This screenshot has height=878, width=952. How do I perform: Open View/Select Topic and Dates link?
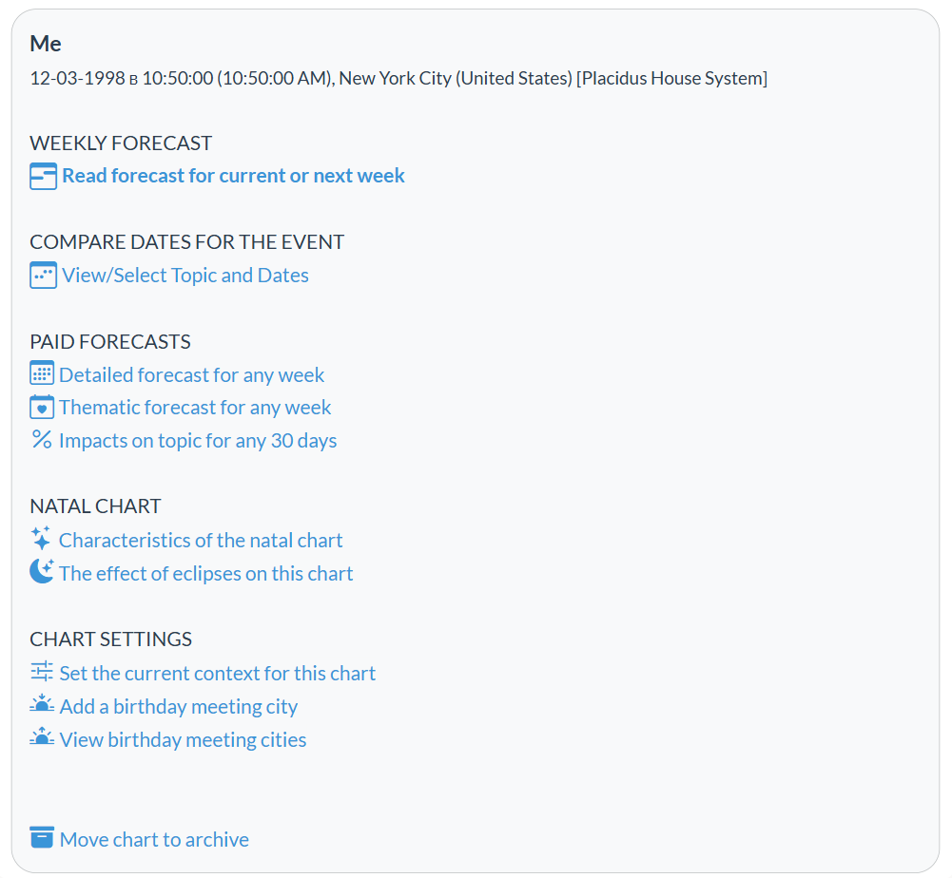coord(185,276)
